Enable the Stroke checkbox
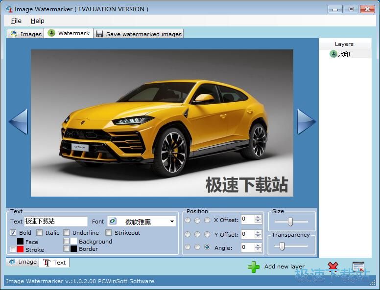Viewport: 380px width, 290px height. (x=13, y=249)
